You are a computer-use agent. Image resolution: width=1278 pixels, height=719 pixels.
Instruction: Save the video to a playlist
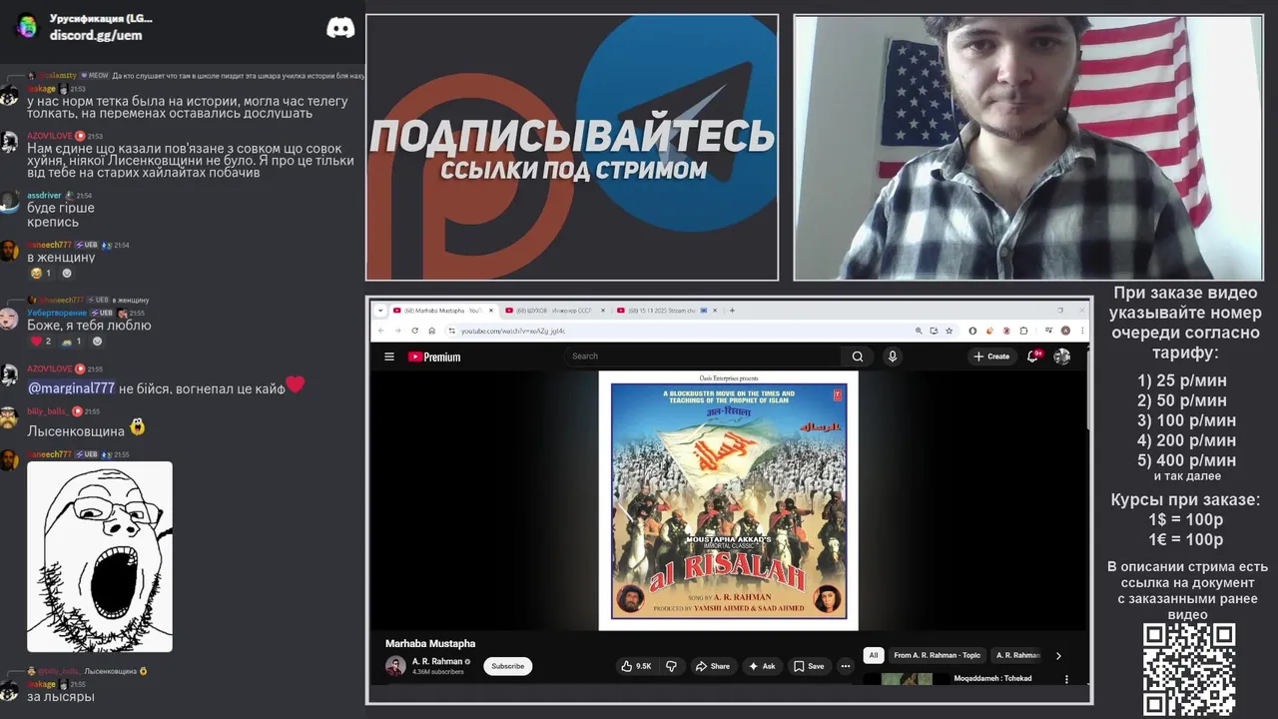pos(809,666)
